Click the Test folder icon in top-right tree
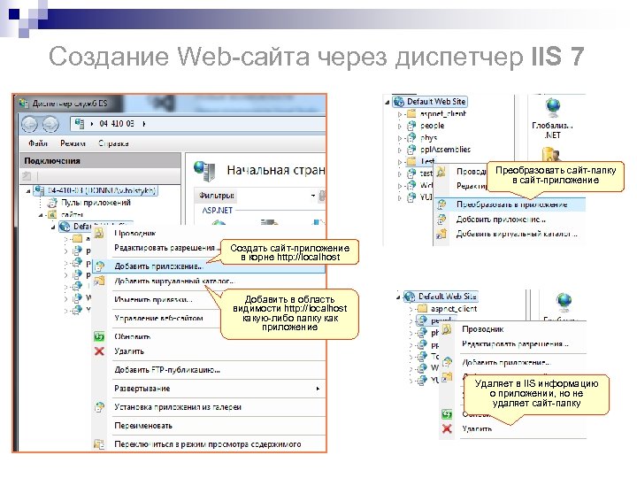The image size is (637, 478). [412, 161]
